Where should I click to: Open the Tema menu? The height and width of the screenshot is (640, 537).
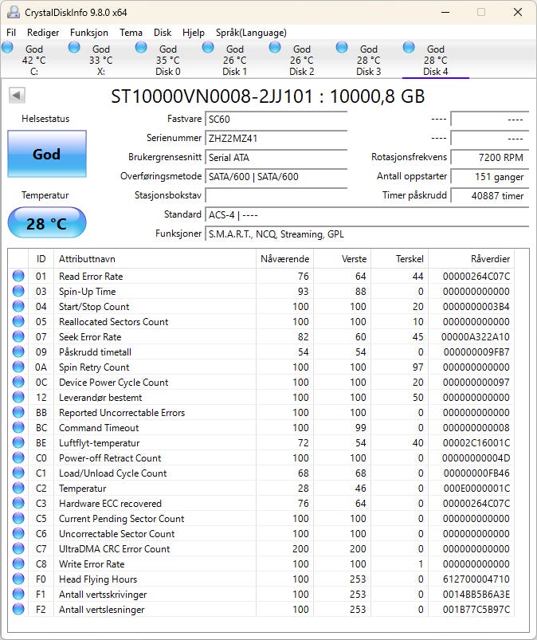click(131, 33)
